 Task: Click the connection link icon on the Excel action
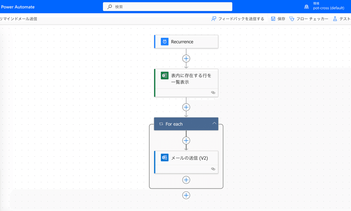(213, 92)
